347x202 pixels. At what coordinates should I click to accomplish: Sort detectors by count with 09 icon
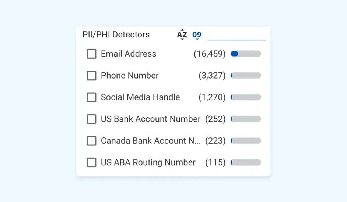tap(197, 35)
